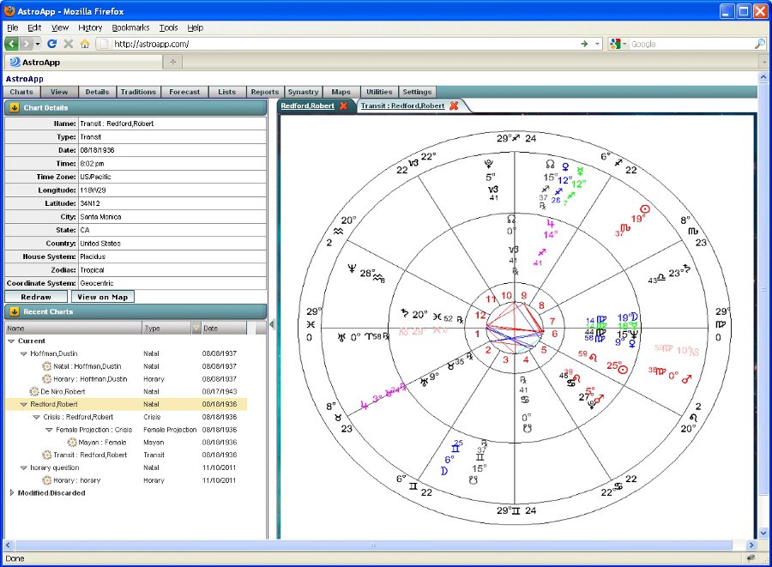Viewport: 772px width, 567px height.
Task: Open the sort dropdown on Type column
Action: (x=195, y=328)
